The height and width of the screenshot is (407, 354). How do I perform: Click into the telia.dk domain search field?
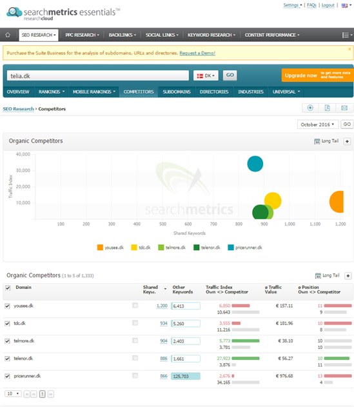pyautogui.click(x=98, y=75)
